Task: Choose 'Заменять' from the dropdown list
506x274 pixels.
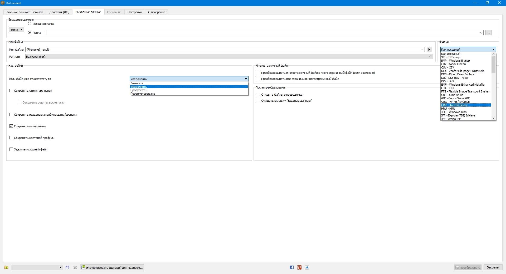Action: 189,83
